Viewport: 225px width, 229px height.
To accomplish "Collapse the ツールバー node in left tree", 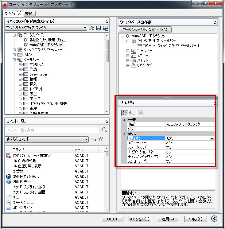I will [x=14, y=60].
